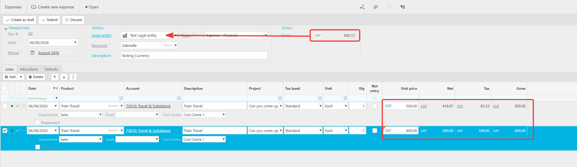This screenshot has height=167, width=577.
Task: Toggle attachment filter box in filter row
Action: coord(18,98)
